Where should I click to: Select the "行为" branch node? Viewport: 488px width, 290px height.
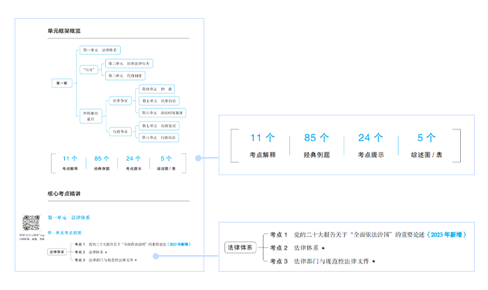pos(87,69)
